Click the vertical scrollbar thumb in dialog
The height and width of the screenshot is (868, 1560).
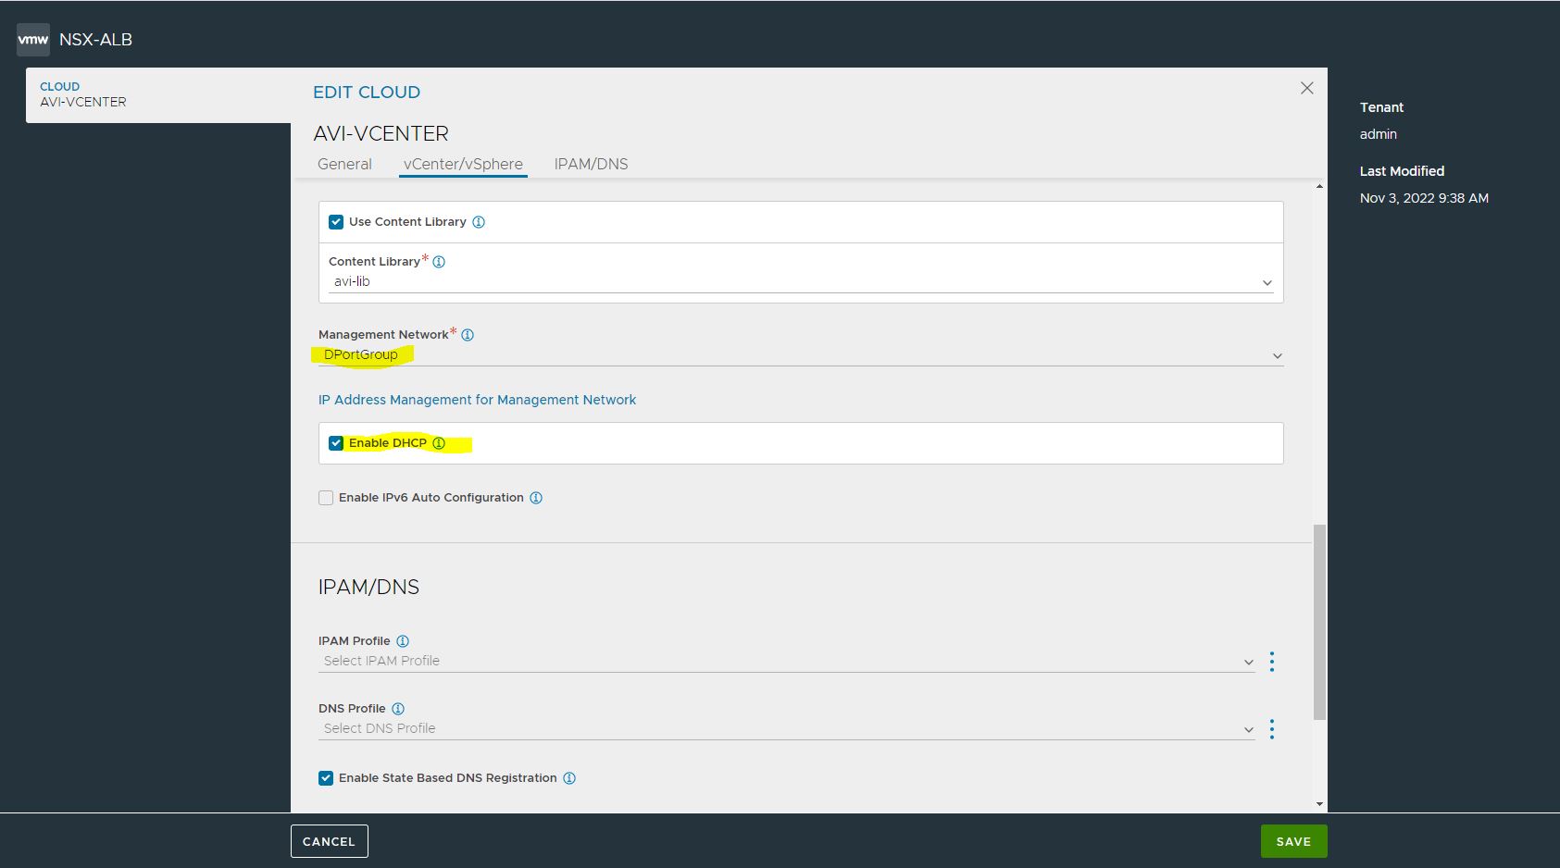pos(1319,622)
